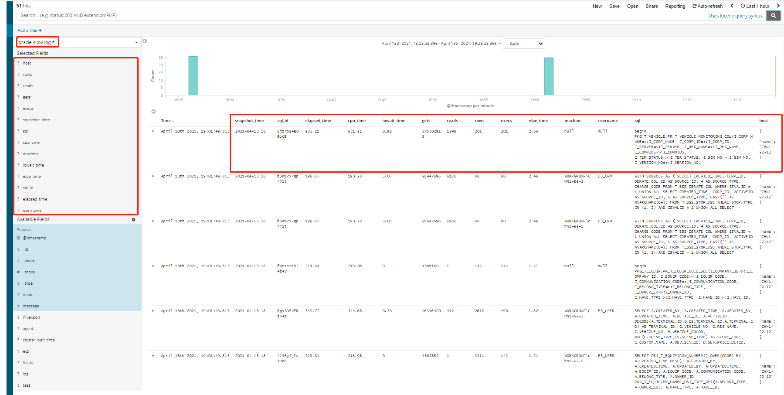This screenshot has width=784, height=395.
Task: Click New to start a fresh search
Action: tap(597, 6)
